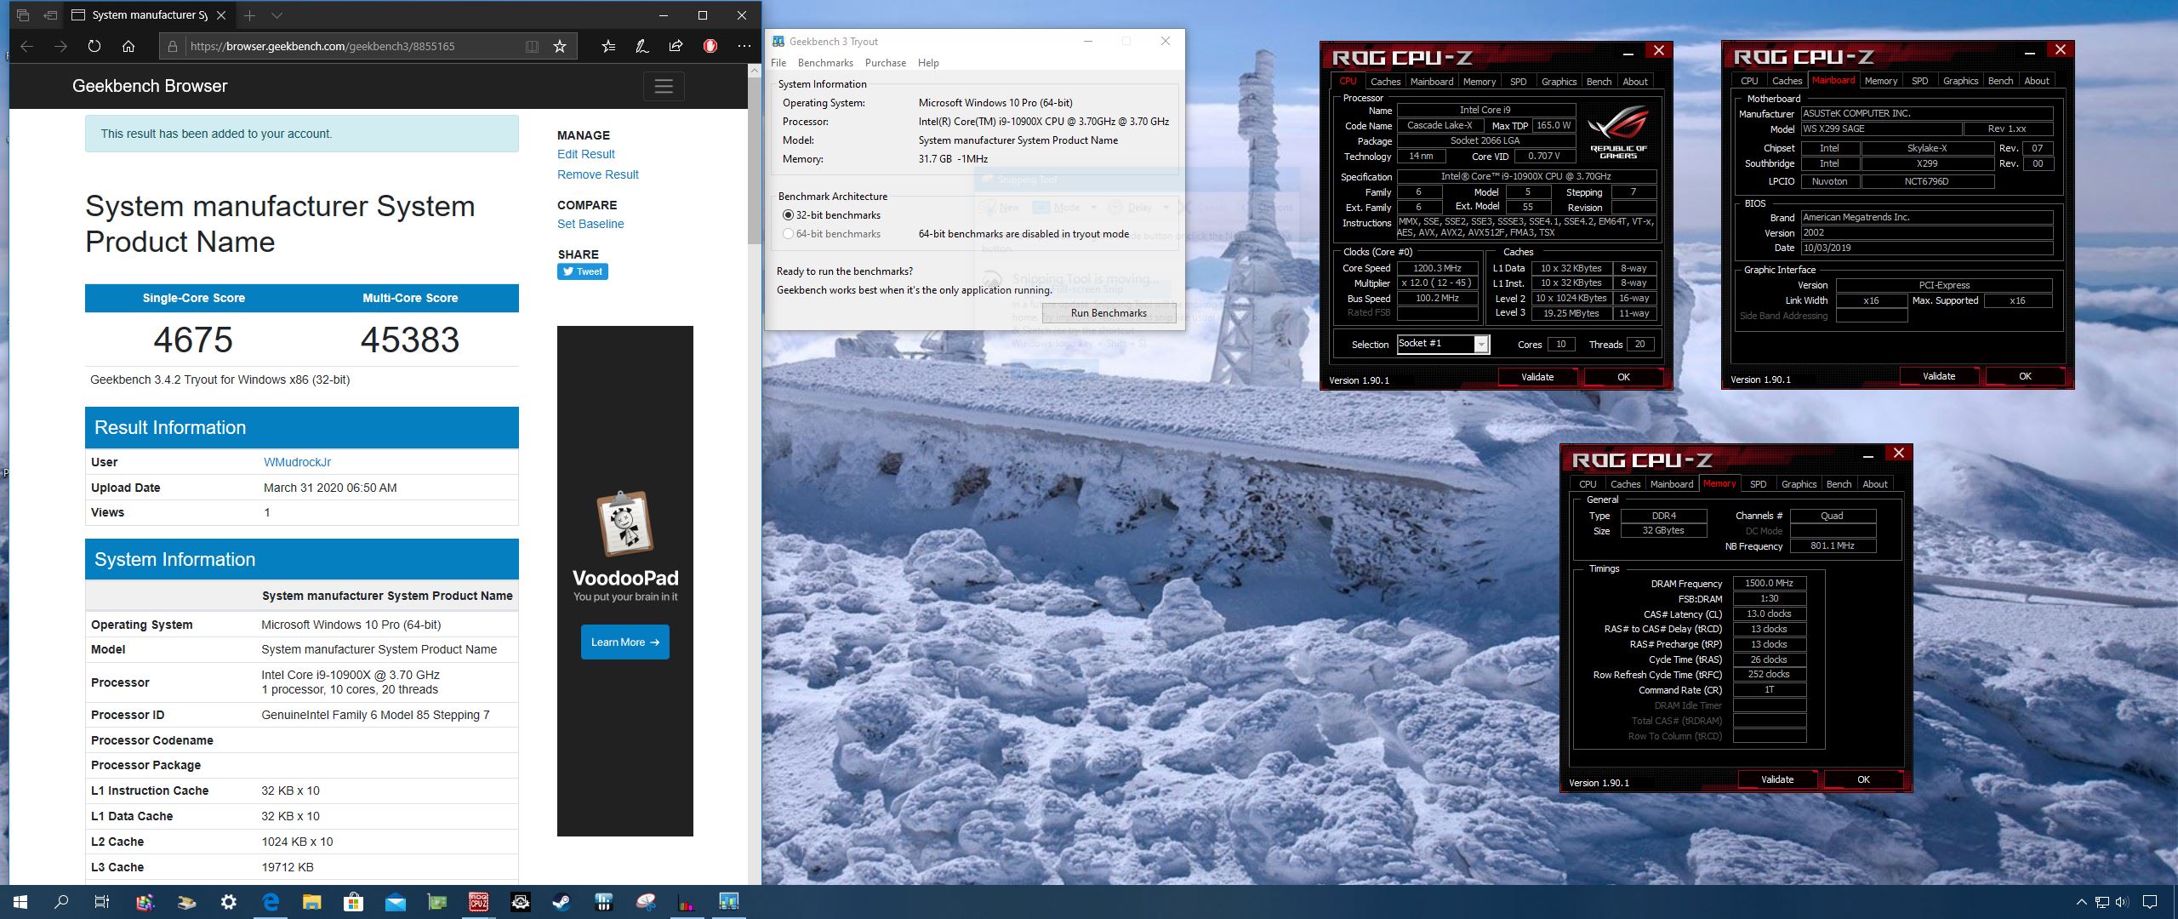Go back to the previous page in Edge

26,46
